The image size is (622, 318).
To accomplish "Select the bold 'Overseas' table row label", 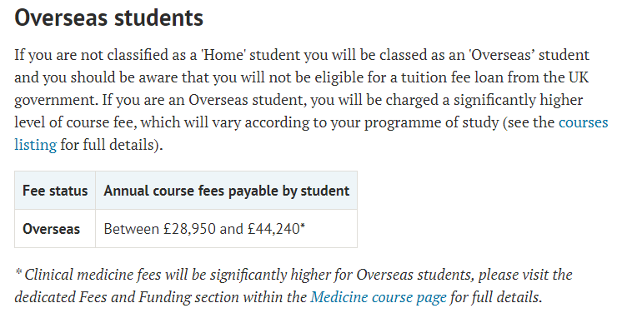I will coord(51,229).
